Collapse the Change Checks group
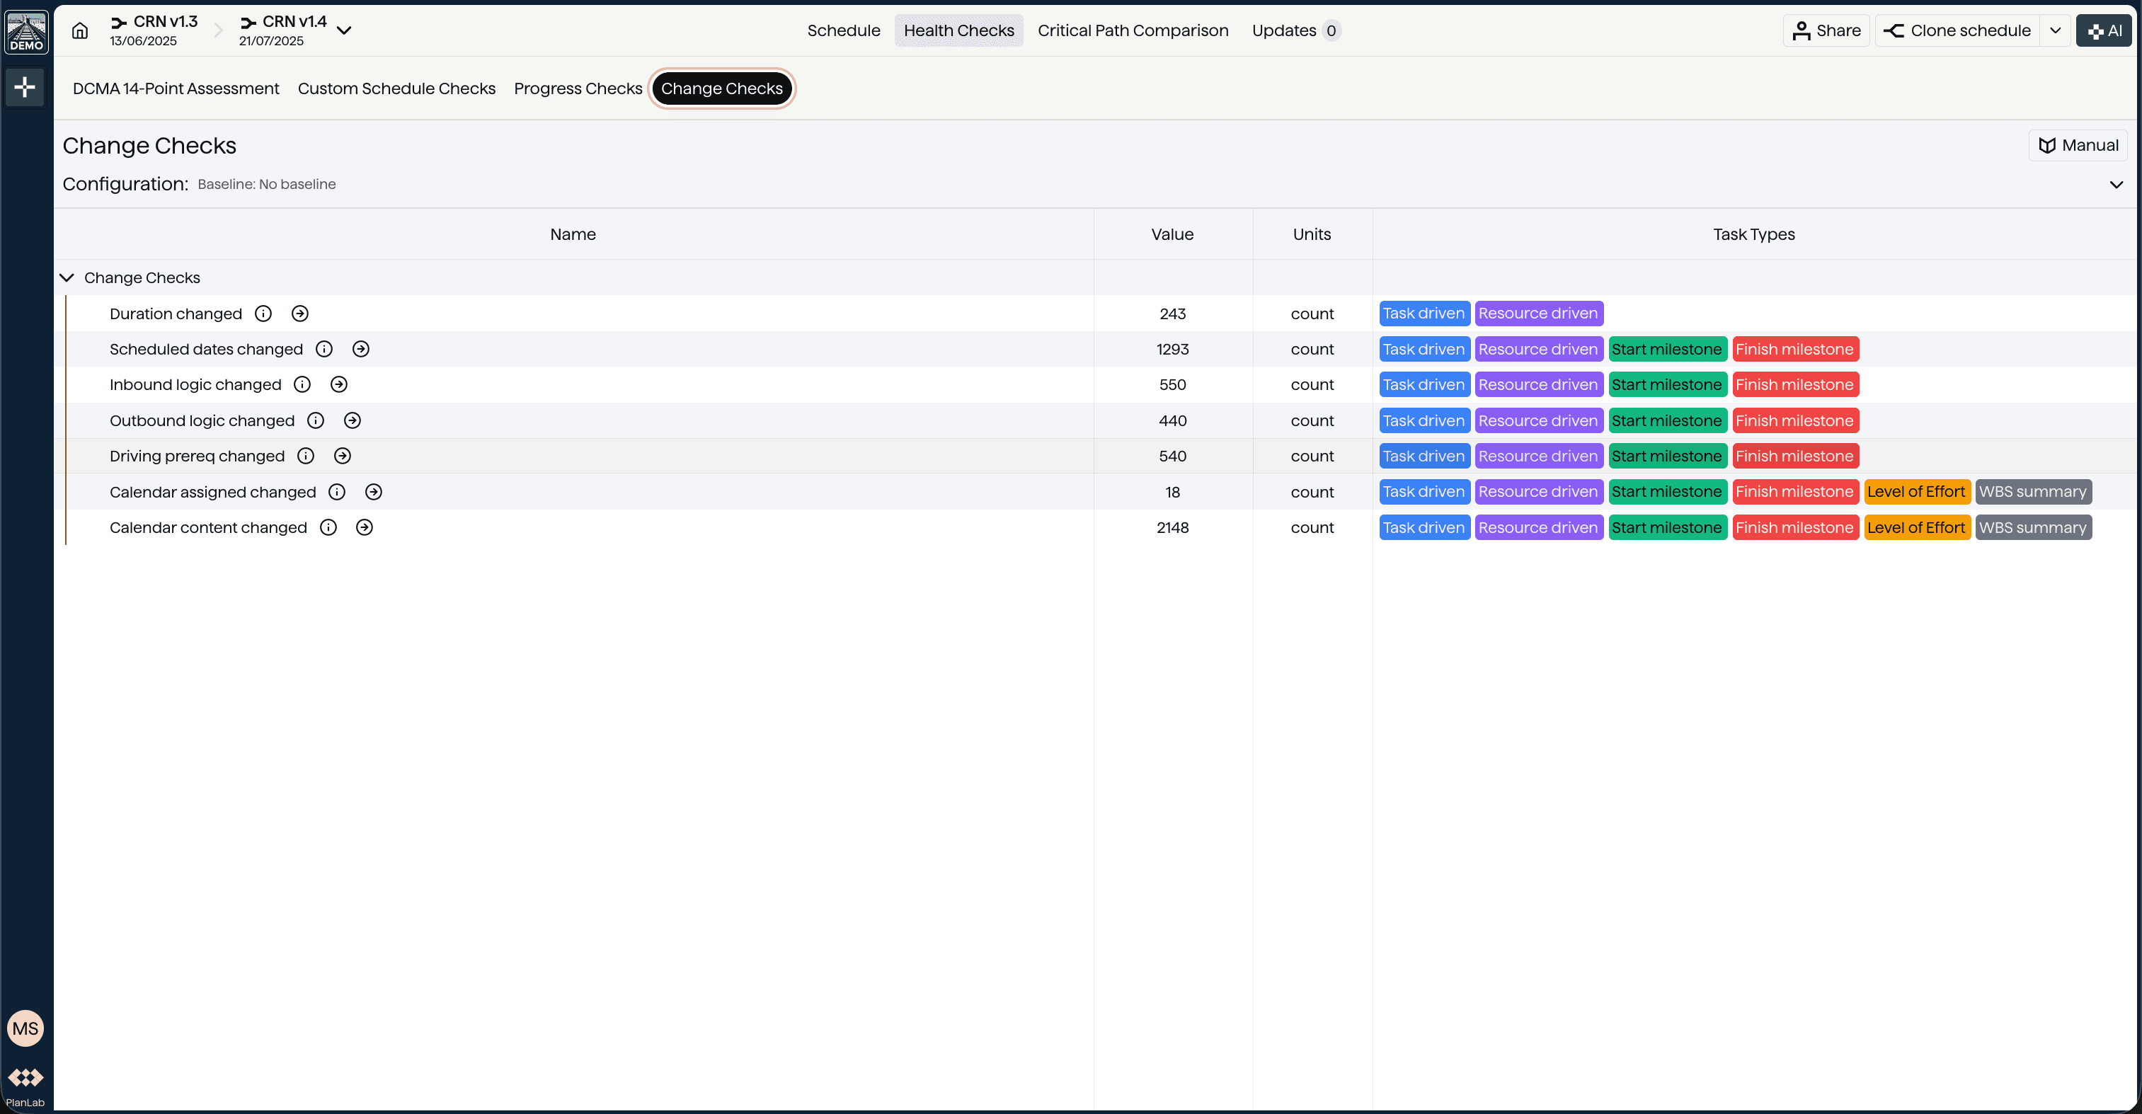The image size is (2142, 1114). pos(67,277)
